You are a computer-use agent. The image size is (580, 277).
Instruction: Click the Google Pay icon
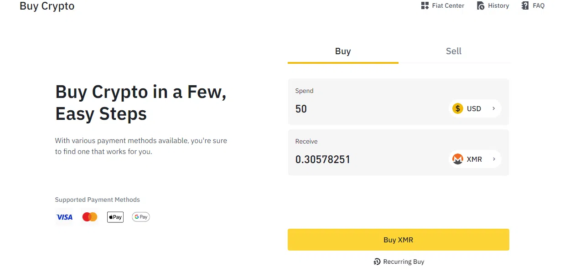tap(141, 217)
